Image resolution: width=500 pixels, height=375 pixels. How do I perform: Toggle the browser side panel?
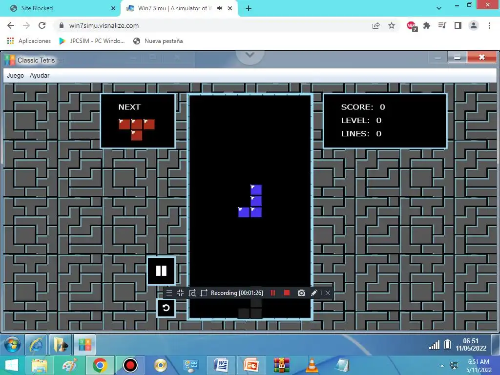coord(458,25)
